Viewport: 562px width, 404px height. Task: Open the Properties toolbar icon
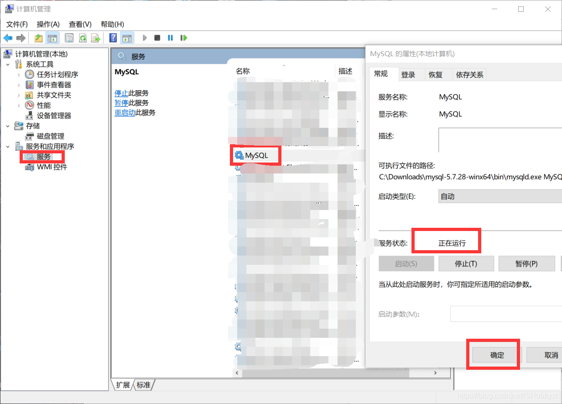point(69,38)
